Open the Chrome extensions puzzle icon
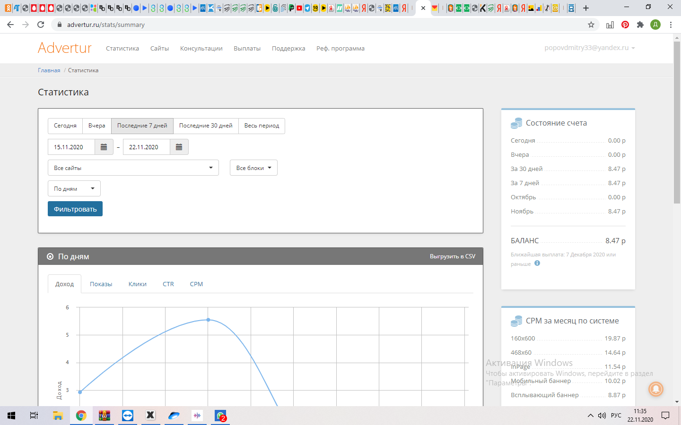The width and height of the screenshot is (681, 425). pos(640,25)
